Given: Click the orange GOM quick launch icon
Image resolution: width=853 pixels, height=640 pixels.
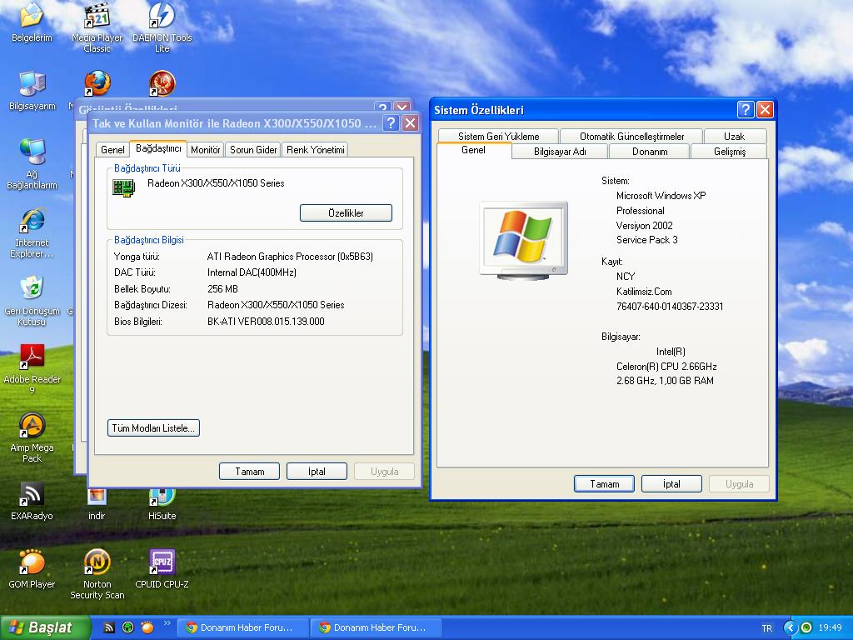Looking at the screenshot, I should 147,627.
